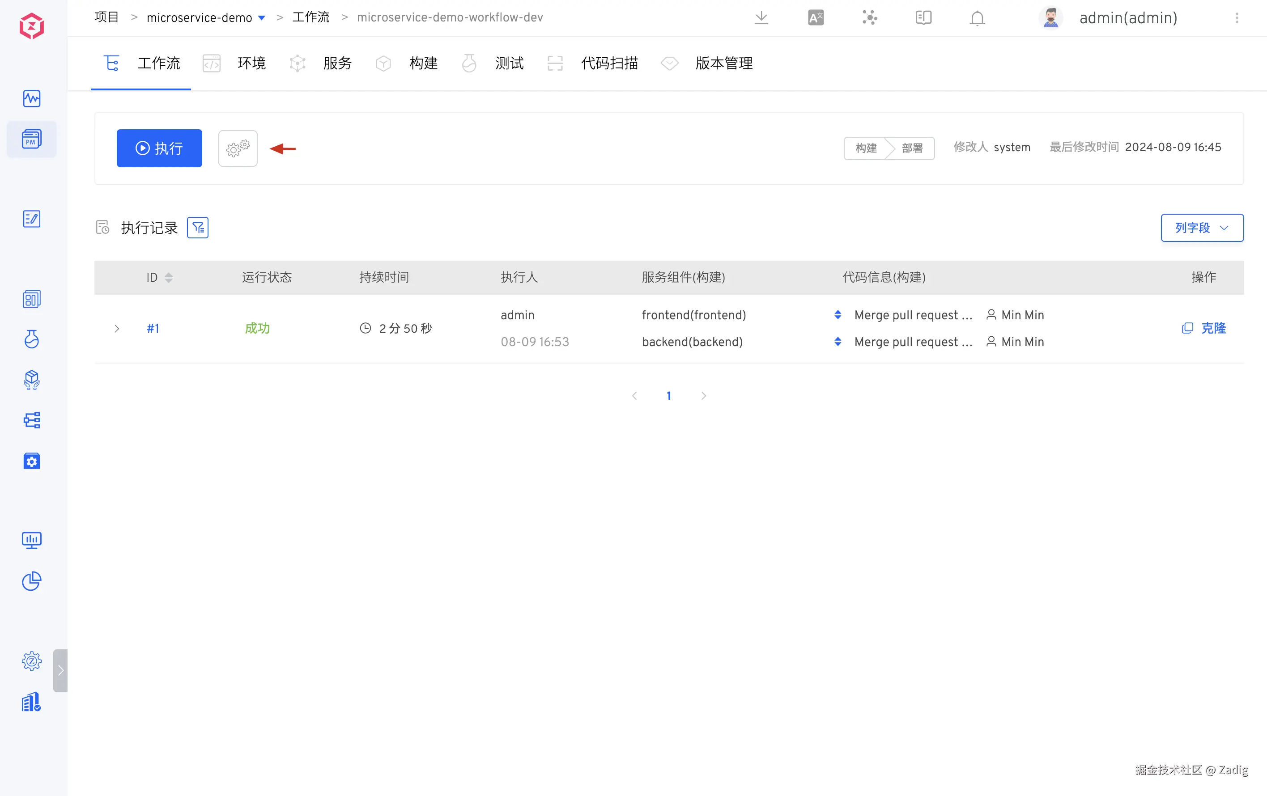Image resolution: width=1267 pixels, height=796 pixels.
Task: Expand the sidebar with arrow handle
Action: point(60,670)
